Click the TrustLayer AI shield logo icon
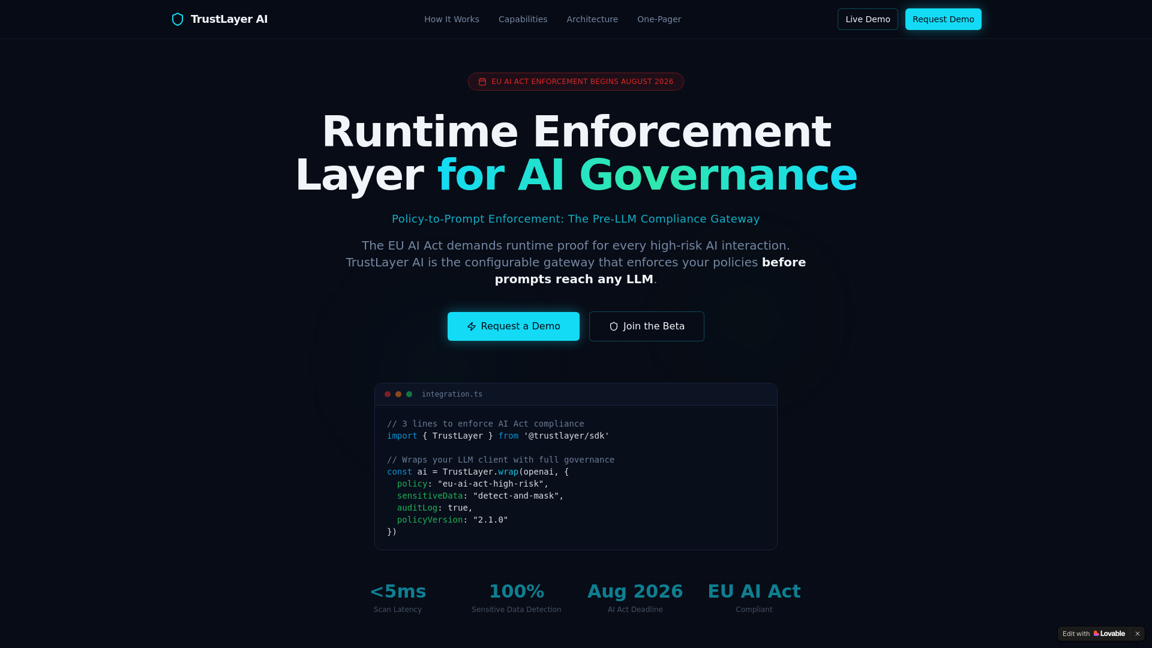The image size is (1152, 648). click(178, 19)
